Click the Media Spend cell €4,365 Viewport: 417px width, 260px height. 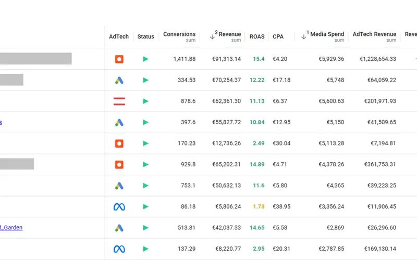coord(335,186)
